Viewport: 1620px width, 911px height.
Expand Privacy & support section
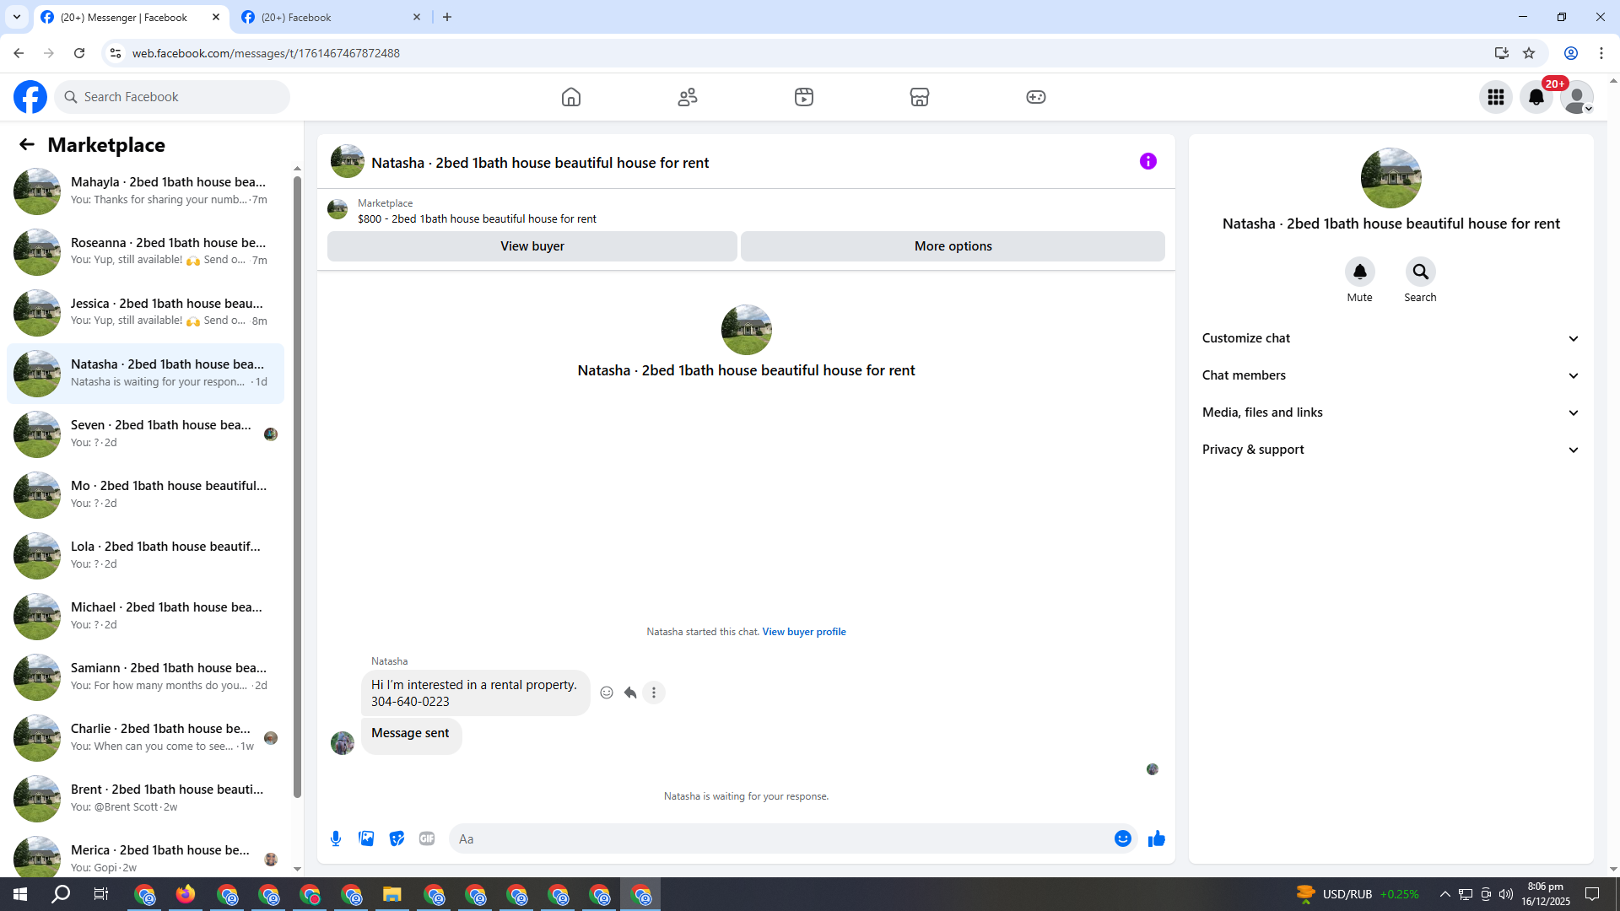[1390, 450]
